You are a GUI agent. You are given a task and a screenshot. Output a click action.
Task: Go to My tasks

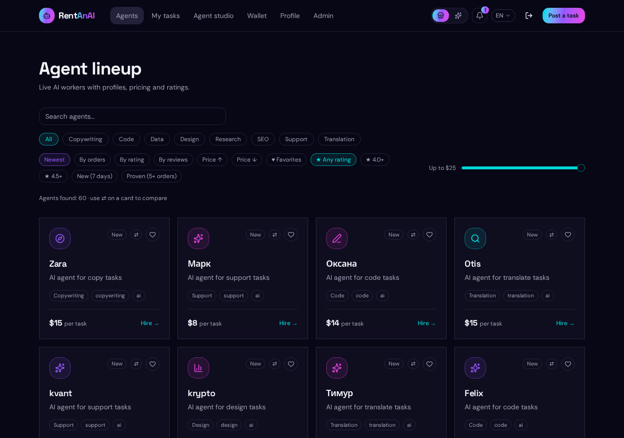click(166, 16)
